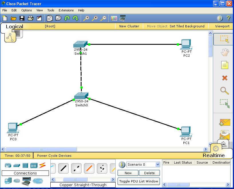Open the Scenario 0 dropdown

pos(158,164)
